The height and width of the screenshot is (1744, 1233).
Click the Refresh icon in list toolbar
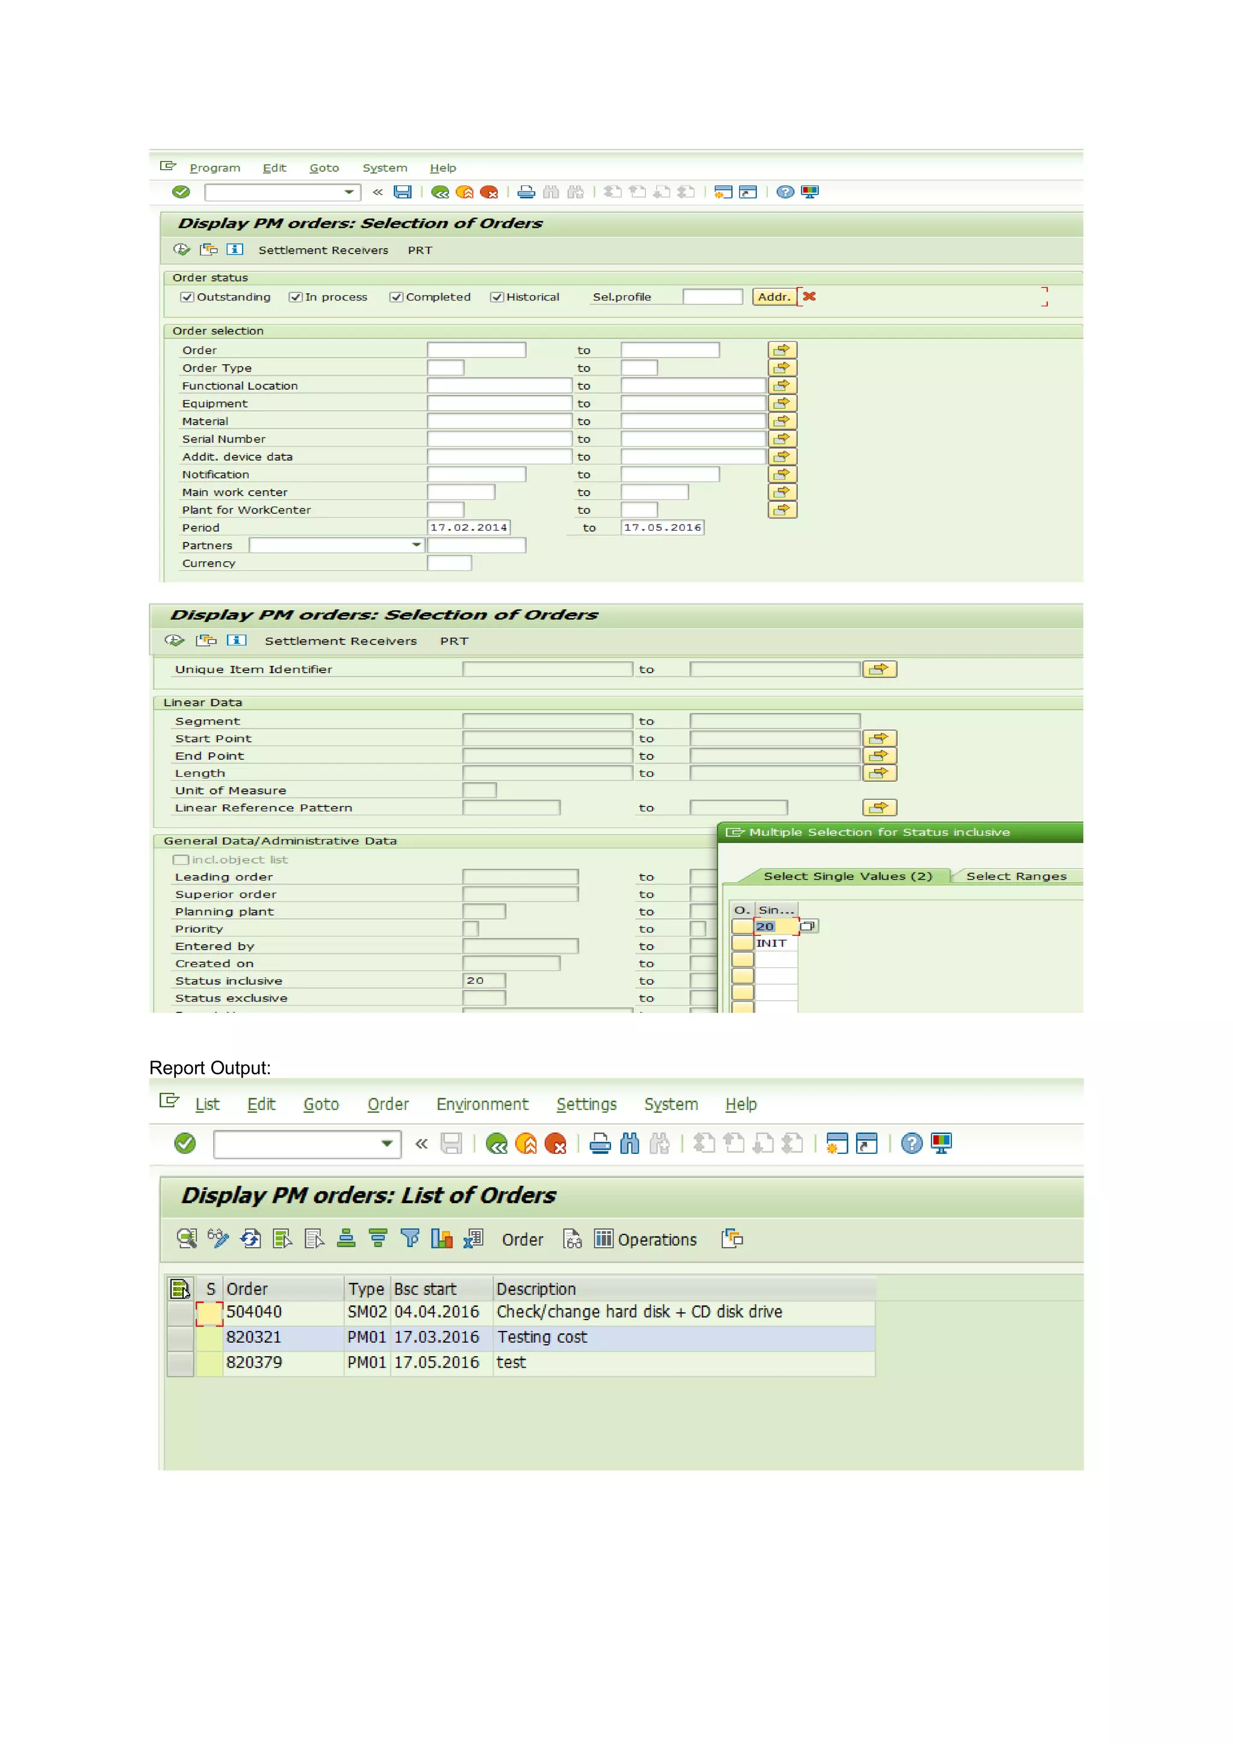point(250,1239)
